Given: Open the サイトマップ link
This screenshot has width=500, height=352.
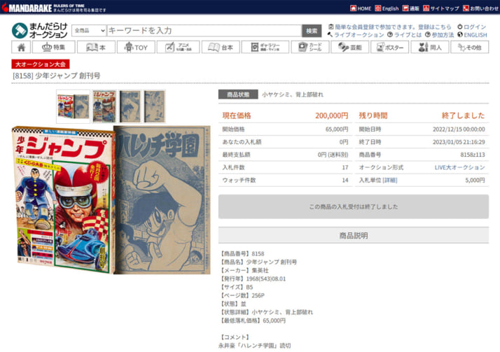Looking at the screenshot, I should click(x=441, y=8).
